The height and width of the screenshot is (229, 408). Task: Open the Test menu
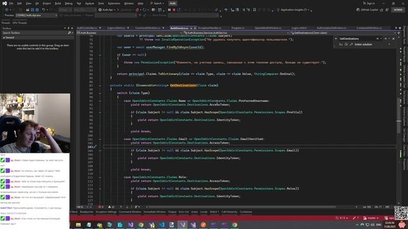tap(79, 3)
